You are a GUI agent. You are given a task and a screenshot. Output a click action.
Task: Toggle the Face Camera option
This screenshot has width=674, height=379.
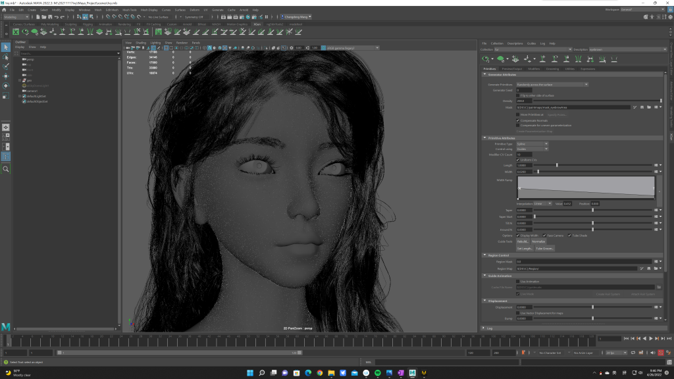(544, 235)
